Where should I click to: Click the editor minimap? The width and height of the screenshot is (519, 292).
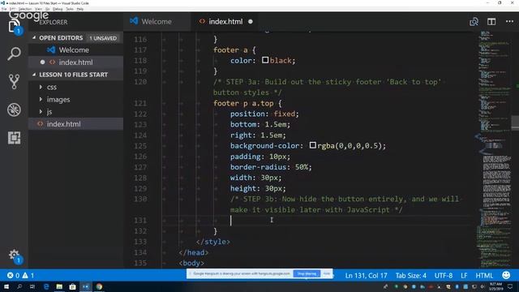(x=495, y=149)
